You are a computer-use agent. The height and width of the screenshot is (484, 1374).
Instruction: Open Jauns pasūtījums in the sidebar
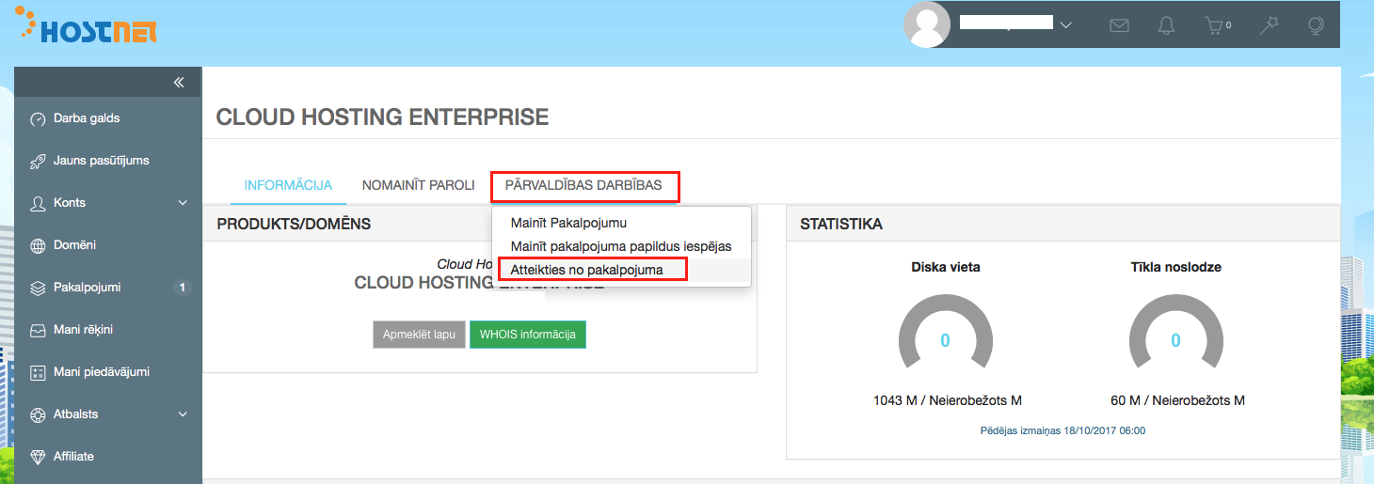point(101,161)
